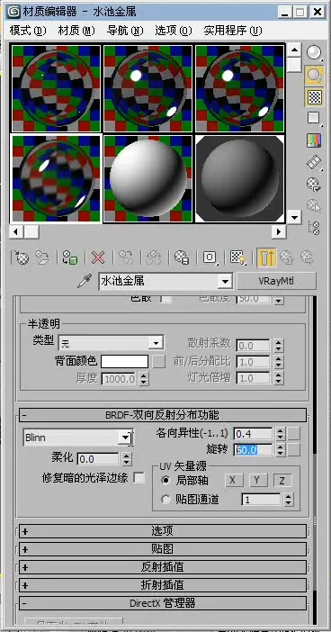Click the red X Reset Material icon

pos(98,257)
